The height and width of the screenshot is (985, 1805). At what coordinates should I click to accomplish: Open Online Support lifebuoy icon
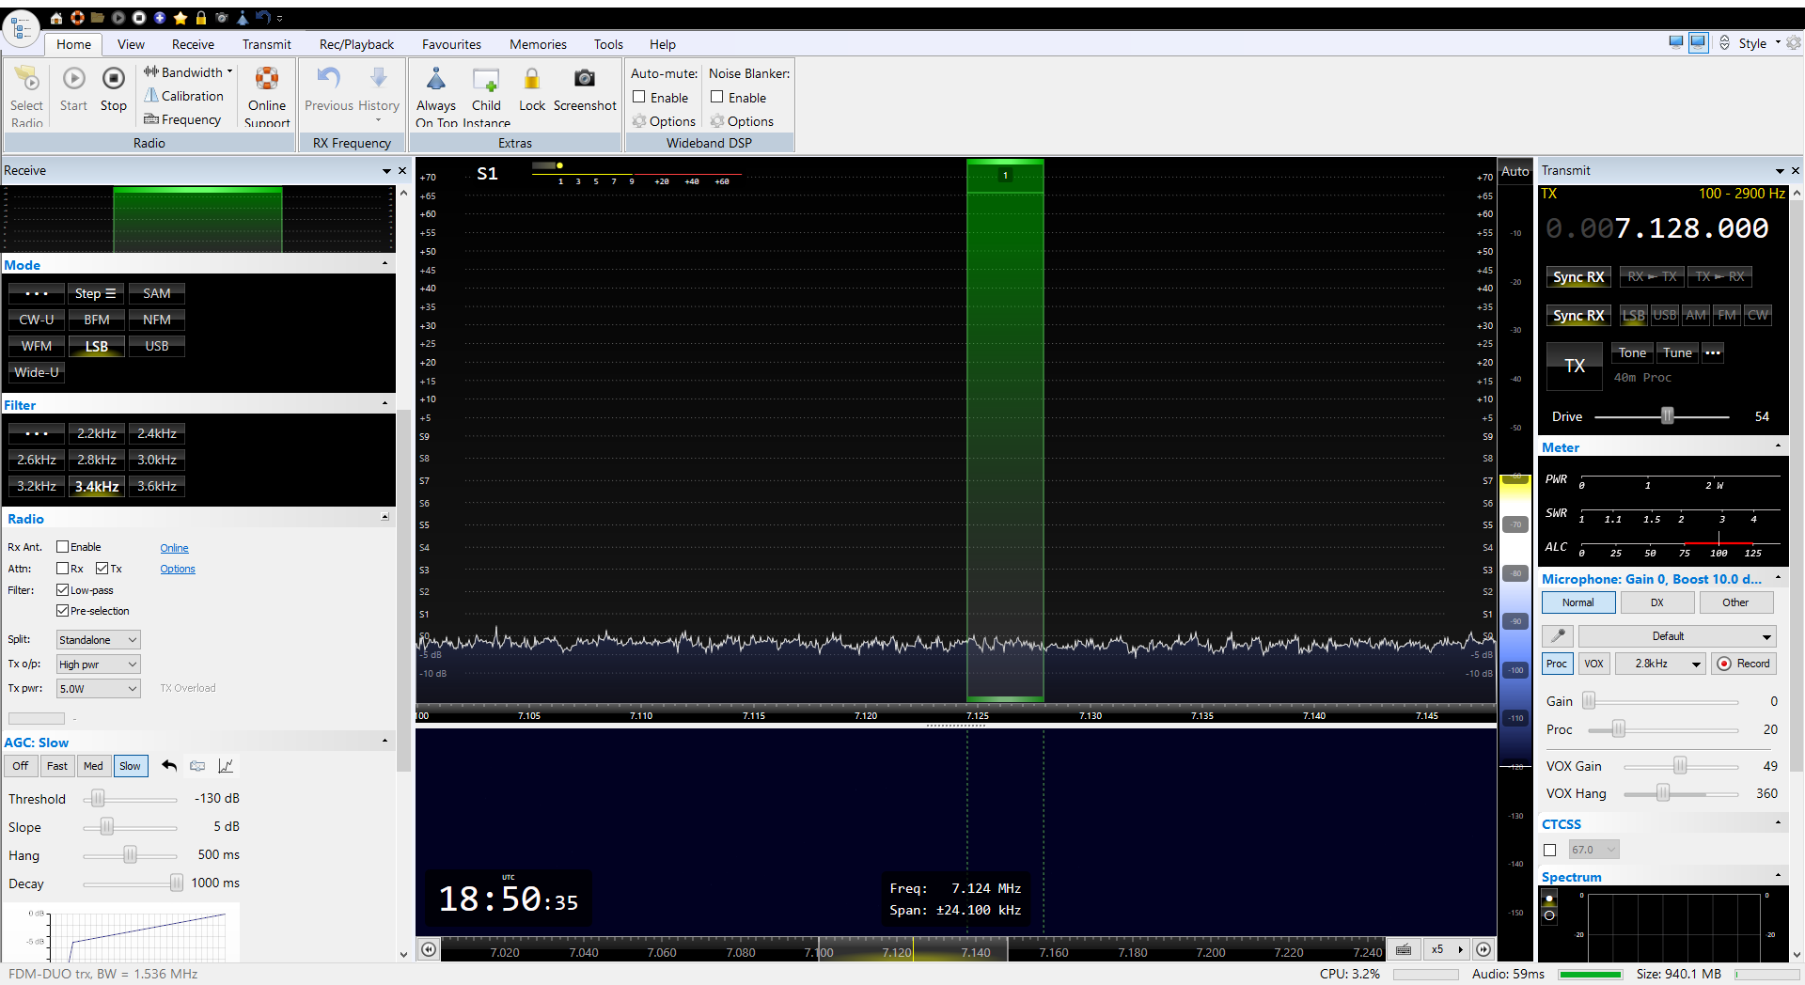(x=267, y=79)
